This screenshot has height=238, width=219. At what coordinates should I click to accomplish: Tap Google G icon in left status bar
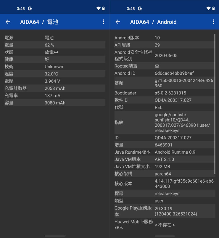(x=30, y=9)
